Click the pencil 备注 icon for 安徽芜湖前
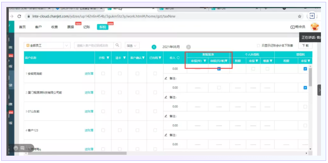The width and height of the screenshot is (328, 163). (166, 78)
